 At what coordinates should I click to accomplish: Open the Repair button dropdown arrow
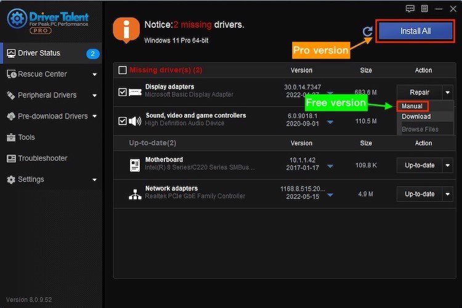[x=447, y=92]
